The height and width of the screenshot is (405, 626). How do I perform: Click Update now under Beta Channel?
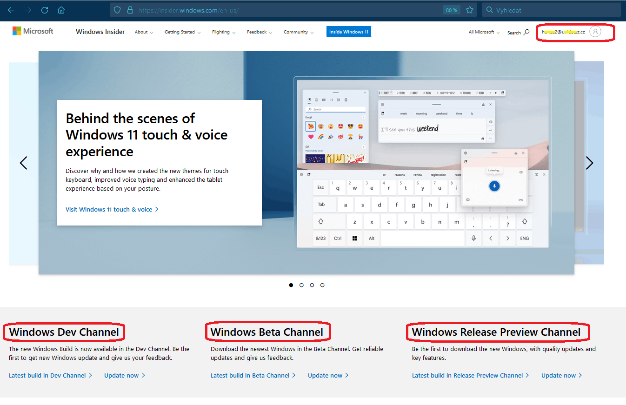pyautogui.click(x=328, y=375)
